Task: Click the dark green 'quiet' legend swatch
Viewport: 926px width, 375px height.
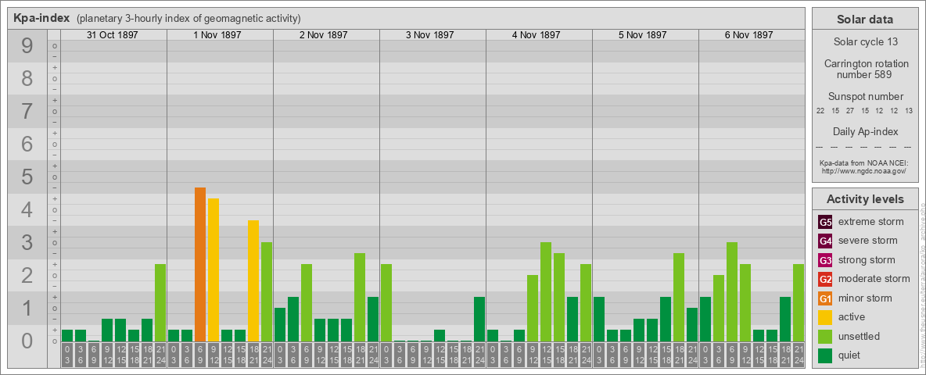Action: tap(825, 355)
